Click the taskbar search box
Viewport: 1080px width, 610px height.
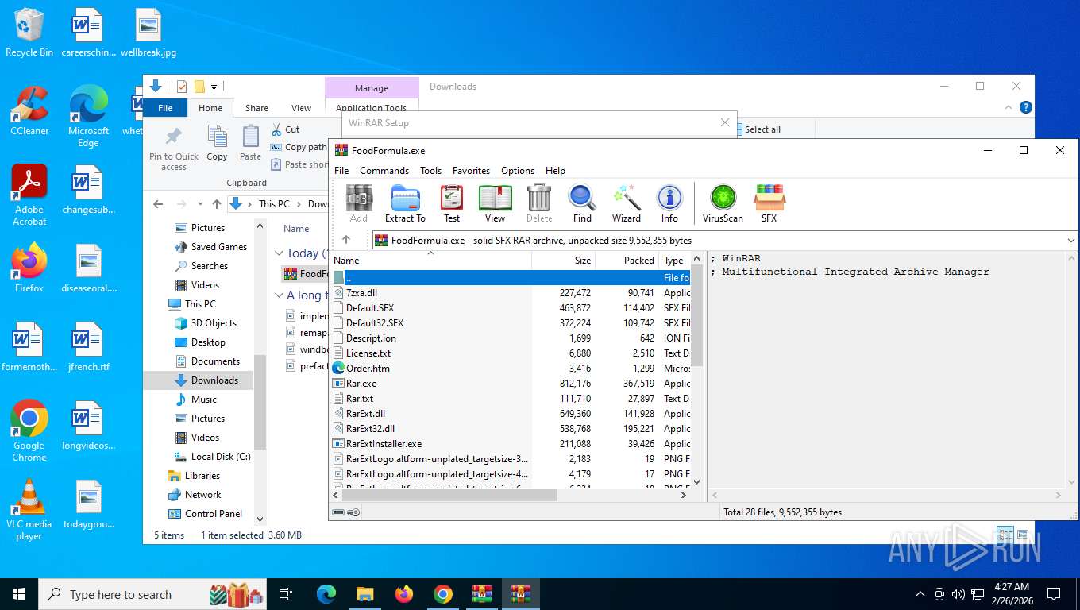(x=151, y=593)
